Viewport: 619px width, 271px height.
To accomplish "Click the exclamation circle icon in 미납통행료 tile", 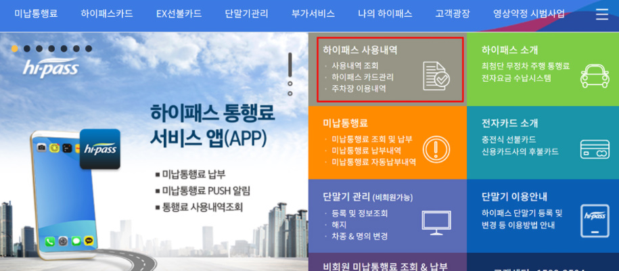I will [x=436, y=149].
